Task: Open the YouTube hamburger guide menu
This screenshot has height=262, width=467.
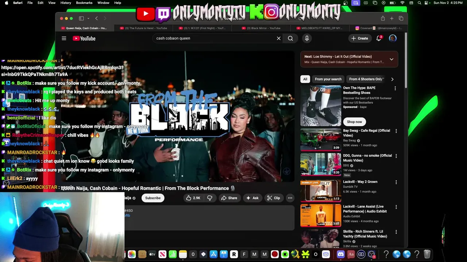Action: (64, 38)
